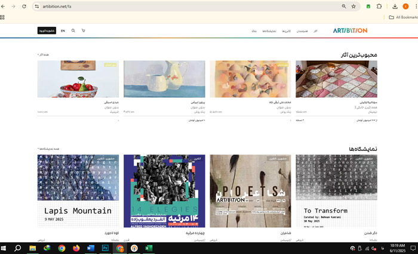Image resolution: width=418 pixels, height=254 pixels.
Task: Click محبوب‌ترین آثار section heading
Action: 359,55
